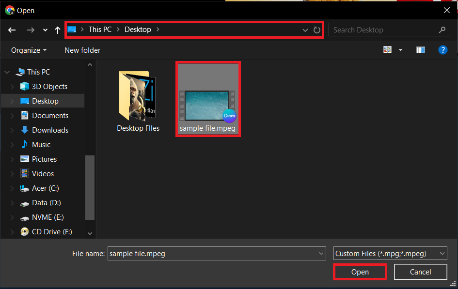The width and height of the screenshot is (458, 289).
Task: Navigate to This PC via breadcrumb
Action: tap(100, 29)
